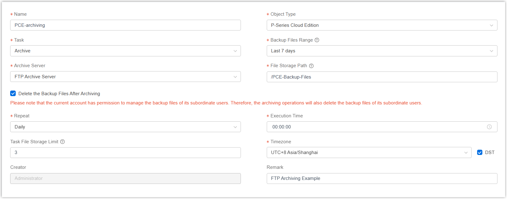Toggle the DST checkbox
Image resolution: width=507 pixels, height=199 pixels.
pyautogui.click(x=480, y=152)
